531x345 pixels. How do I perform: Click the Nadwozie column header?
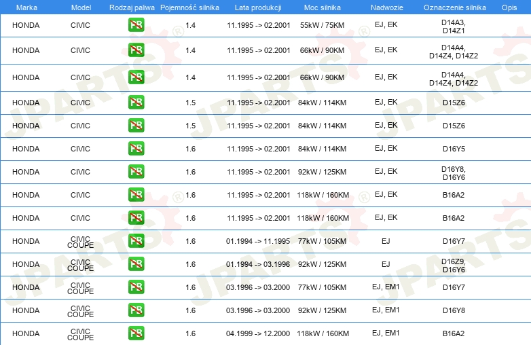pos(387,7)
